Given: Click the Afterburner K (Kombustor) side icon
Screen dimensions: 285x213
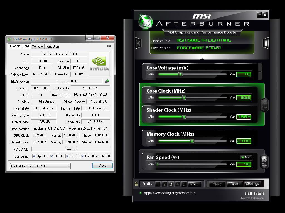Looking at the screenshot, I should click(138, 43).
